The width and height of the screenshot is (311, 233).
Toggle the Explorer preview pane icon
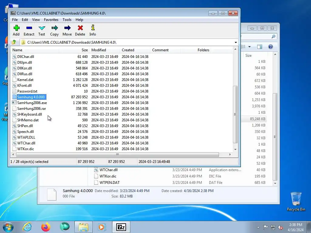click(x=260, y=47)
